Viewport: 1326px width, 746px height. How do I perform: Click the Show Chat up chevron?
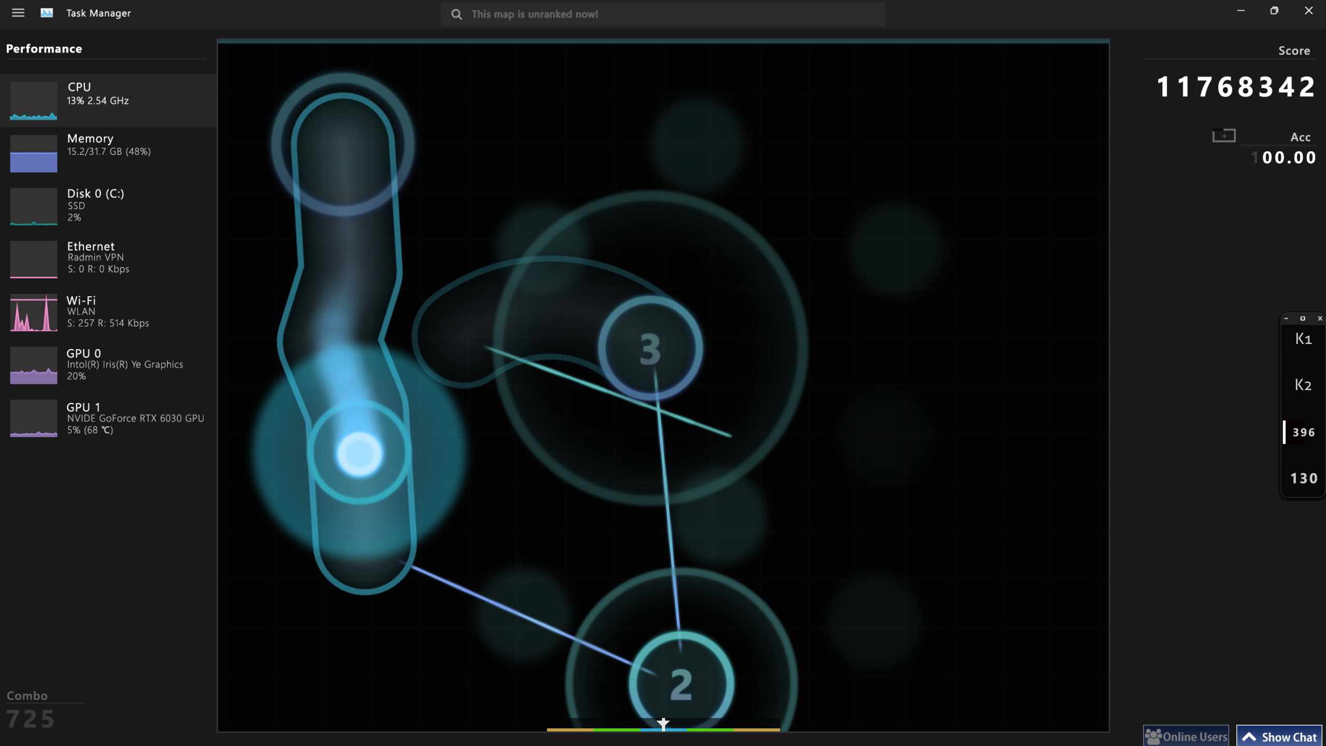tap(1249, 737)
